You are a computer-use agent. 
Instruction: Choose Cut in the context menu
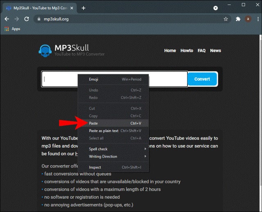coord(113,108)
